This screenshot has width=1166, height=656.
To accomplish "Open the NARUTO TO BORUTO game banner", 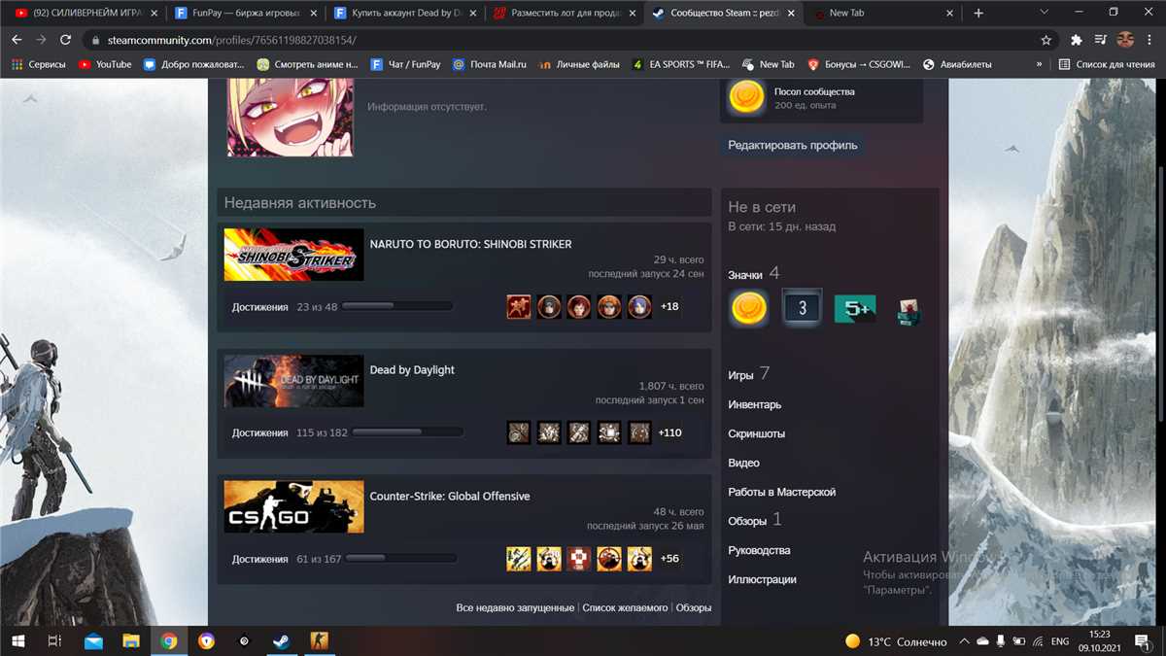I will pyautogui.click(x=293, y=255).
